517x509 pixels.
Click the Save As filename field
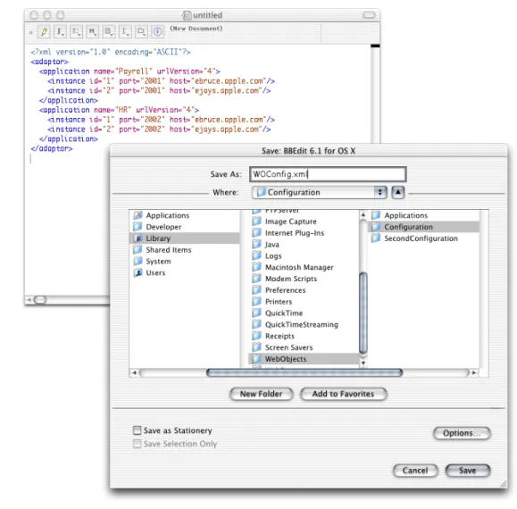click(x=328, y=174)
